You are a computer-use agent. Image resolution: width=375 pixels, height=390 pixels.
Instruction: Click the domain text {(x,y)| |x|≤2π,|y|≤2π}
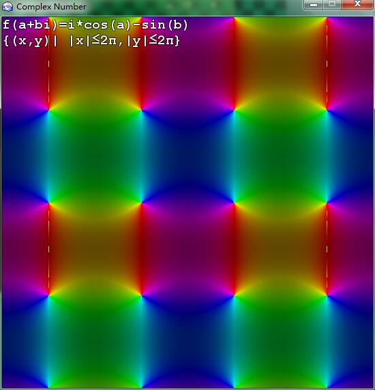pyautogui.click(x=91, y=40)
